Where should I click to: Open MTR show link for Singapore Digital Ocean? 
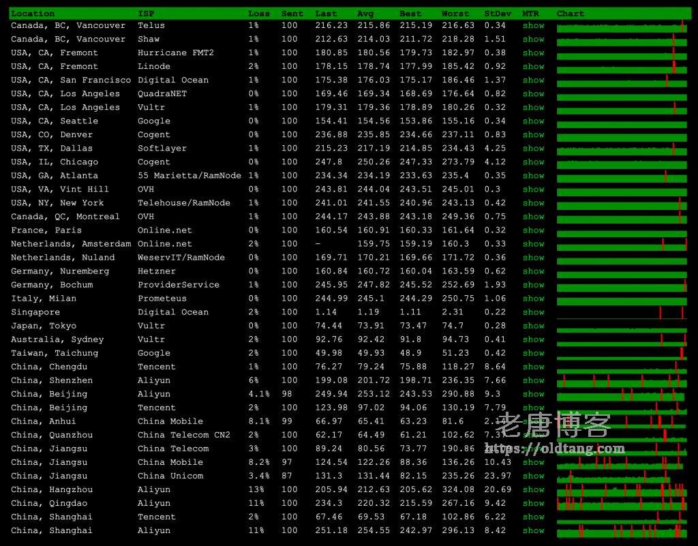pyautogui.click(x=533, y=312)
